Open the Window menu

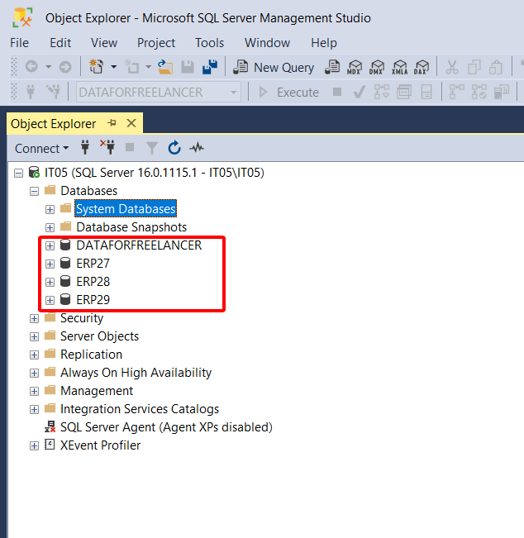267,43
